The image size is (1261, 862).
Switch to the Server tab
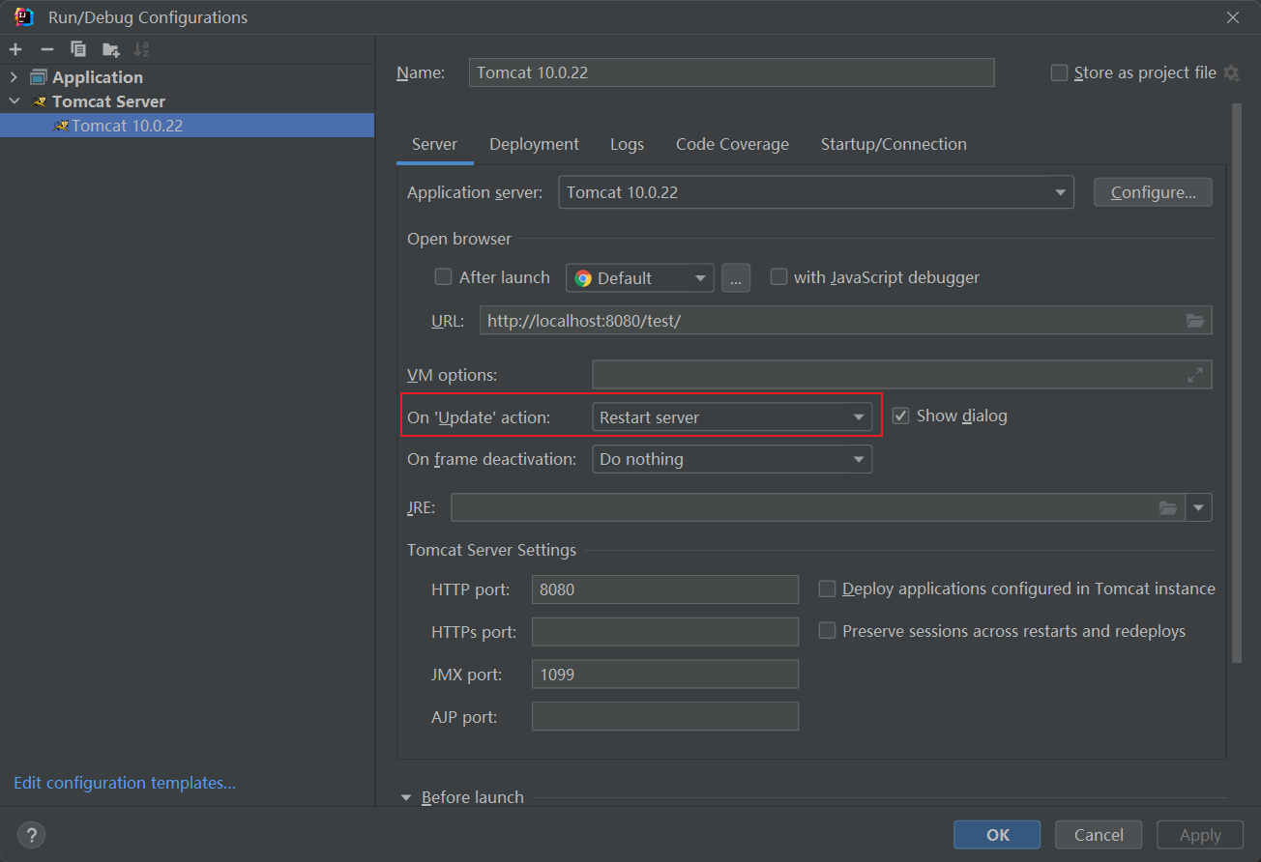click(434, 144)
